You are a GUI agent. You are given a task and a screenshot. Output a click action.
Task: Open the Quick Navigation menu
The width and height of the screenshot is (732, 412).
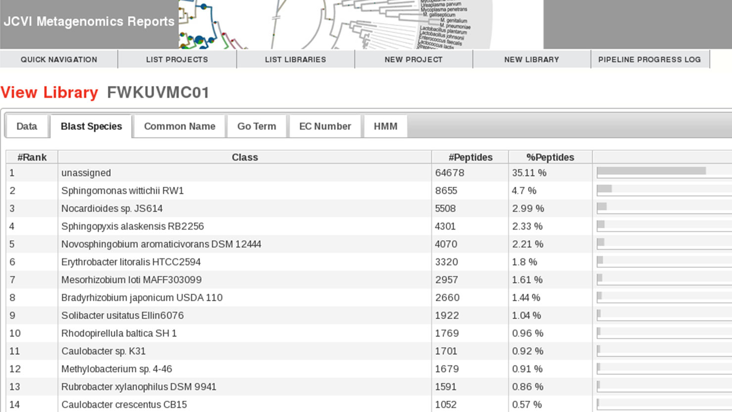click(x=59, y=59)
